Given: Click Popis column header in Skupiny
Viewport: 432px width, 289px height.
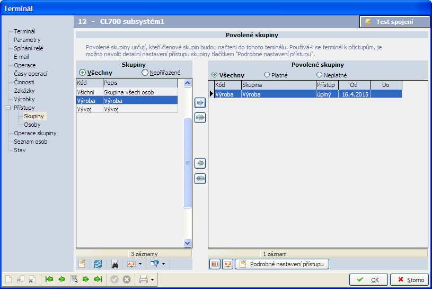Looking at the screenshot, I should 140,83.
